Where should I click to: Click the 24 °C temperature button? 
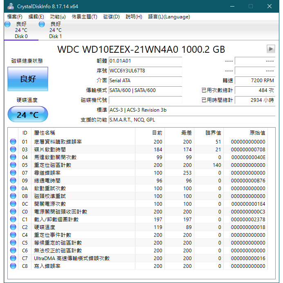pyautogui.click(x=28, y=115)
